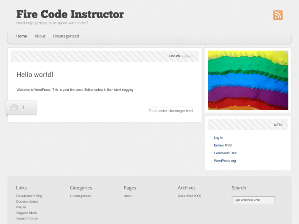
Task: Click the Plugins footer link
Action: [x=21, y=207]
